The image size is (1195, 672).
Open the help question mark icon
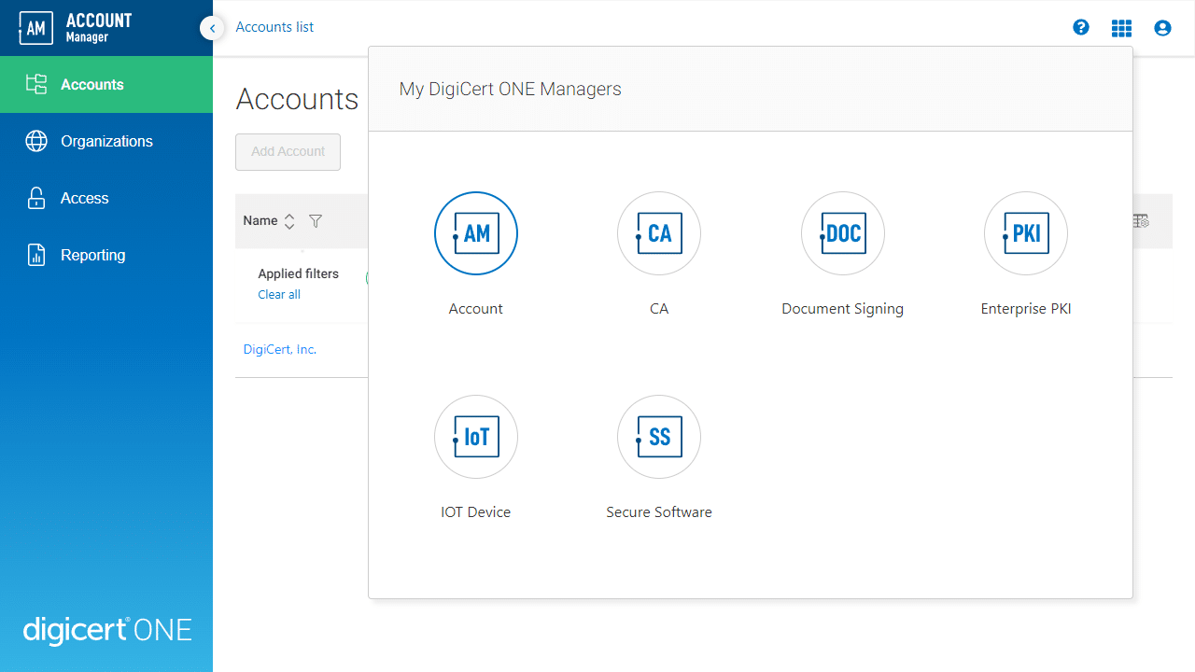point(1080,27)
